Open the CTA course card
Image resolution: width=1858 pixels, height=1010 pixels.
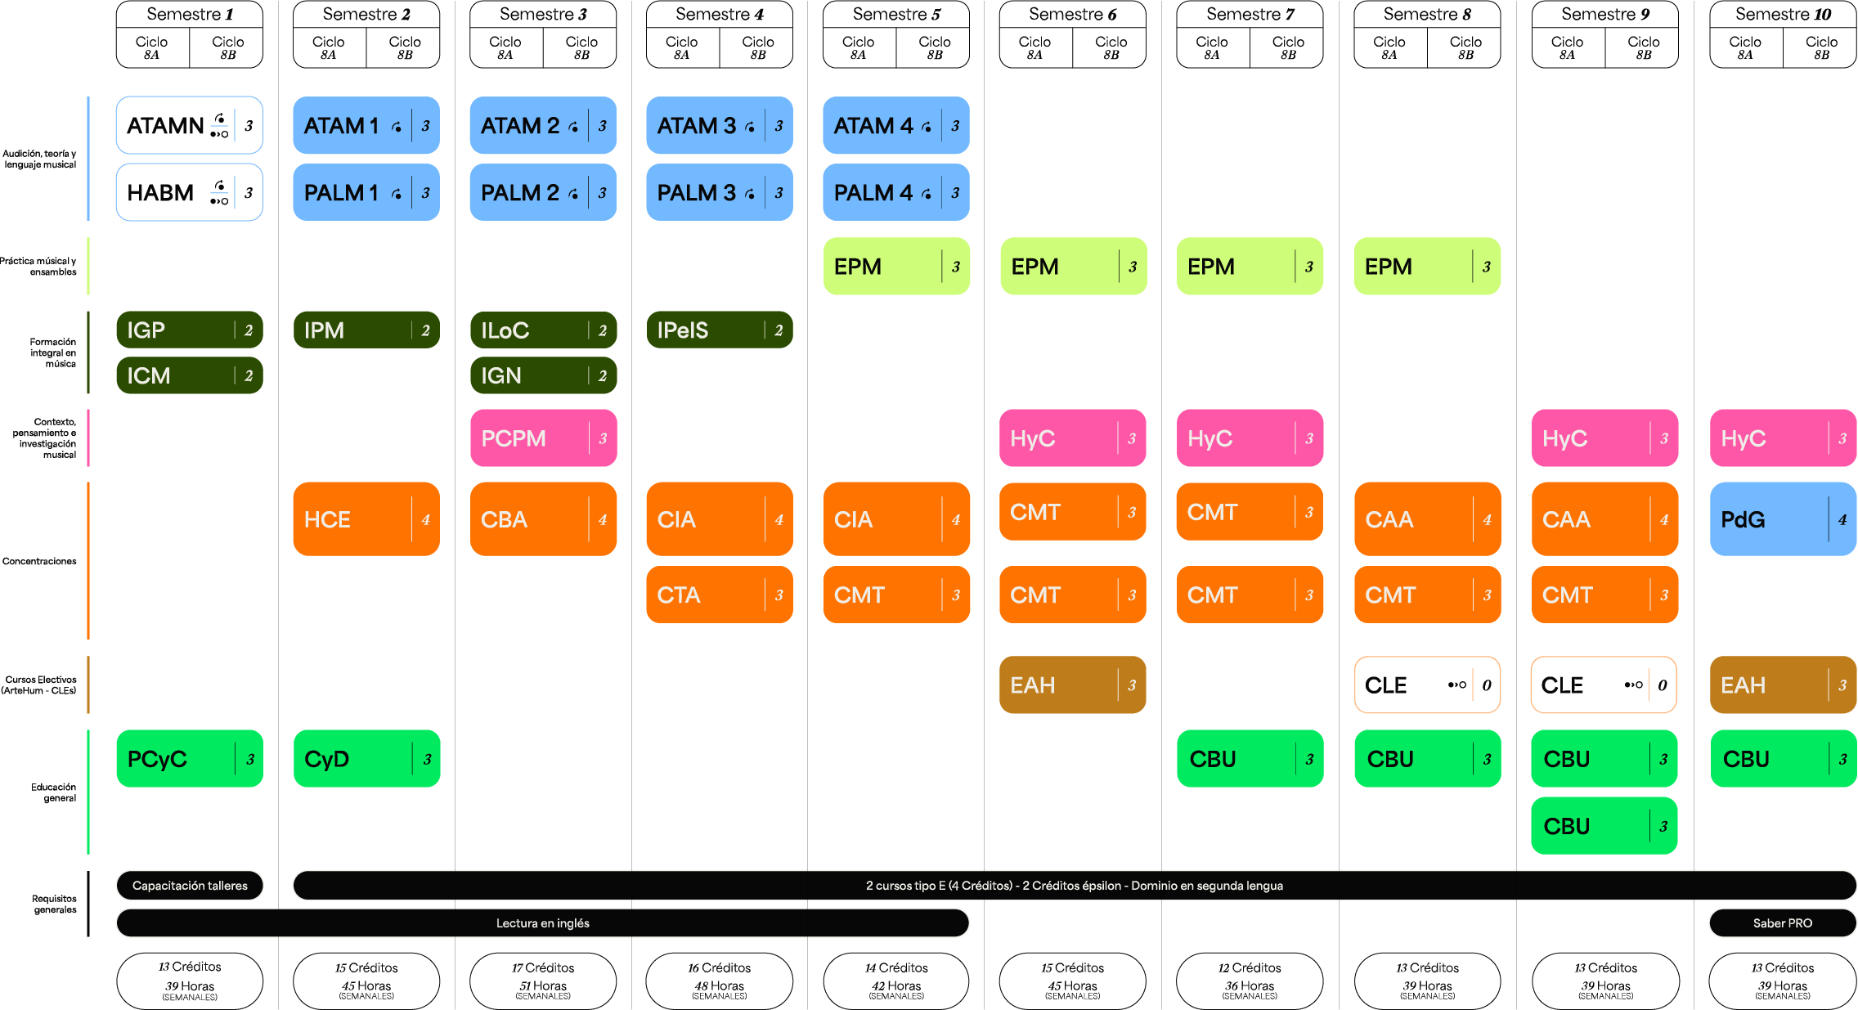pos(720,595)
